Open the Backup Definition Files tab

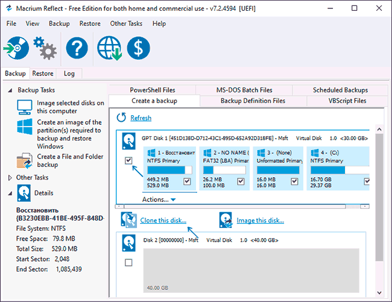(x=253, y=101)
